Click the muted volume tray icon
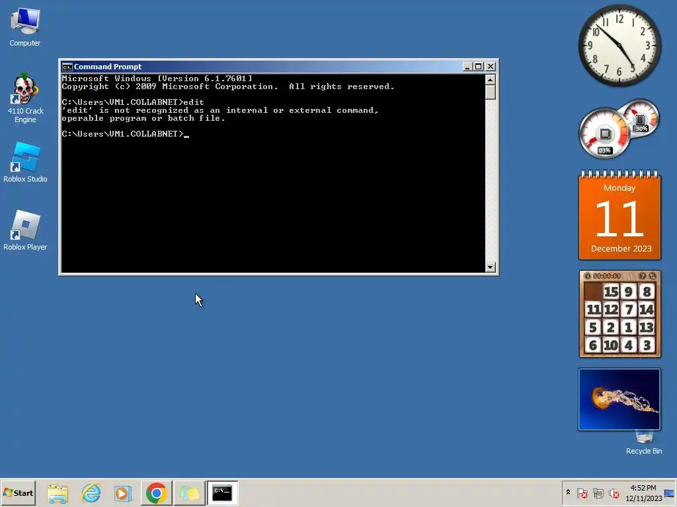Image resolution: width=677 pixels, height=507 pixels. (x=614, y=493)
